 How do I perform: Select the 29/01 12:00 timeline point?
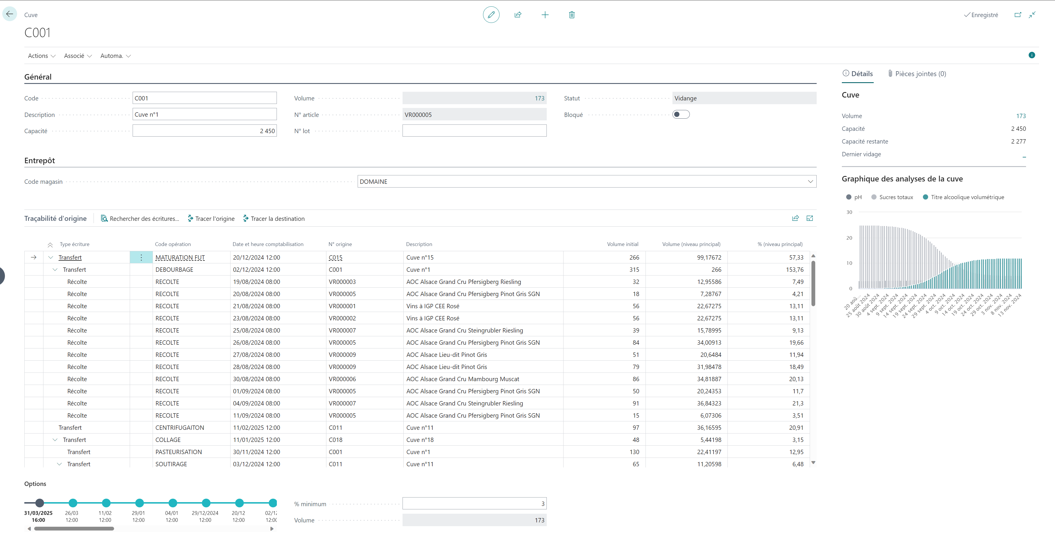click(140, 503)
